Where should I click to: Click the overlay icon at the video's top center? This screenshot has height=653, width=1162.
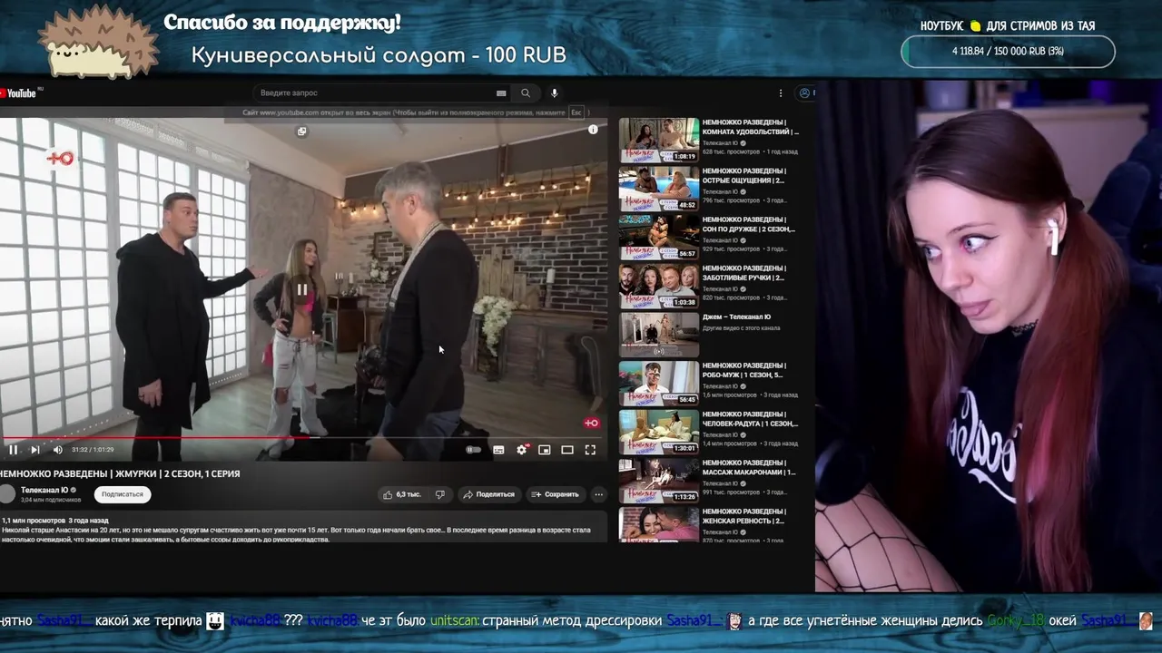point(302,131)
